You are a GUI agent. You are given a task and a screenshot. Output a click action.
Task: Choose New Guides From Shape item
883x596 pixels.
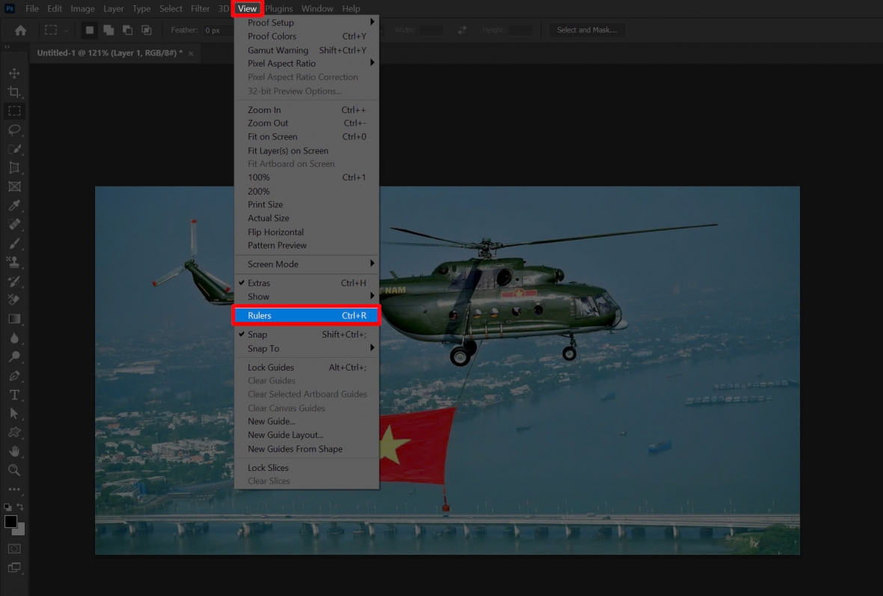(306, 449)
